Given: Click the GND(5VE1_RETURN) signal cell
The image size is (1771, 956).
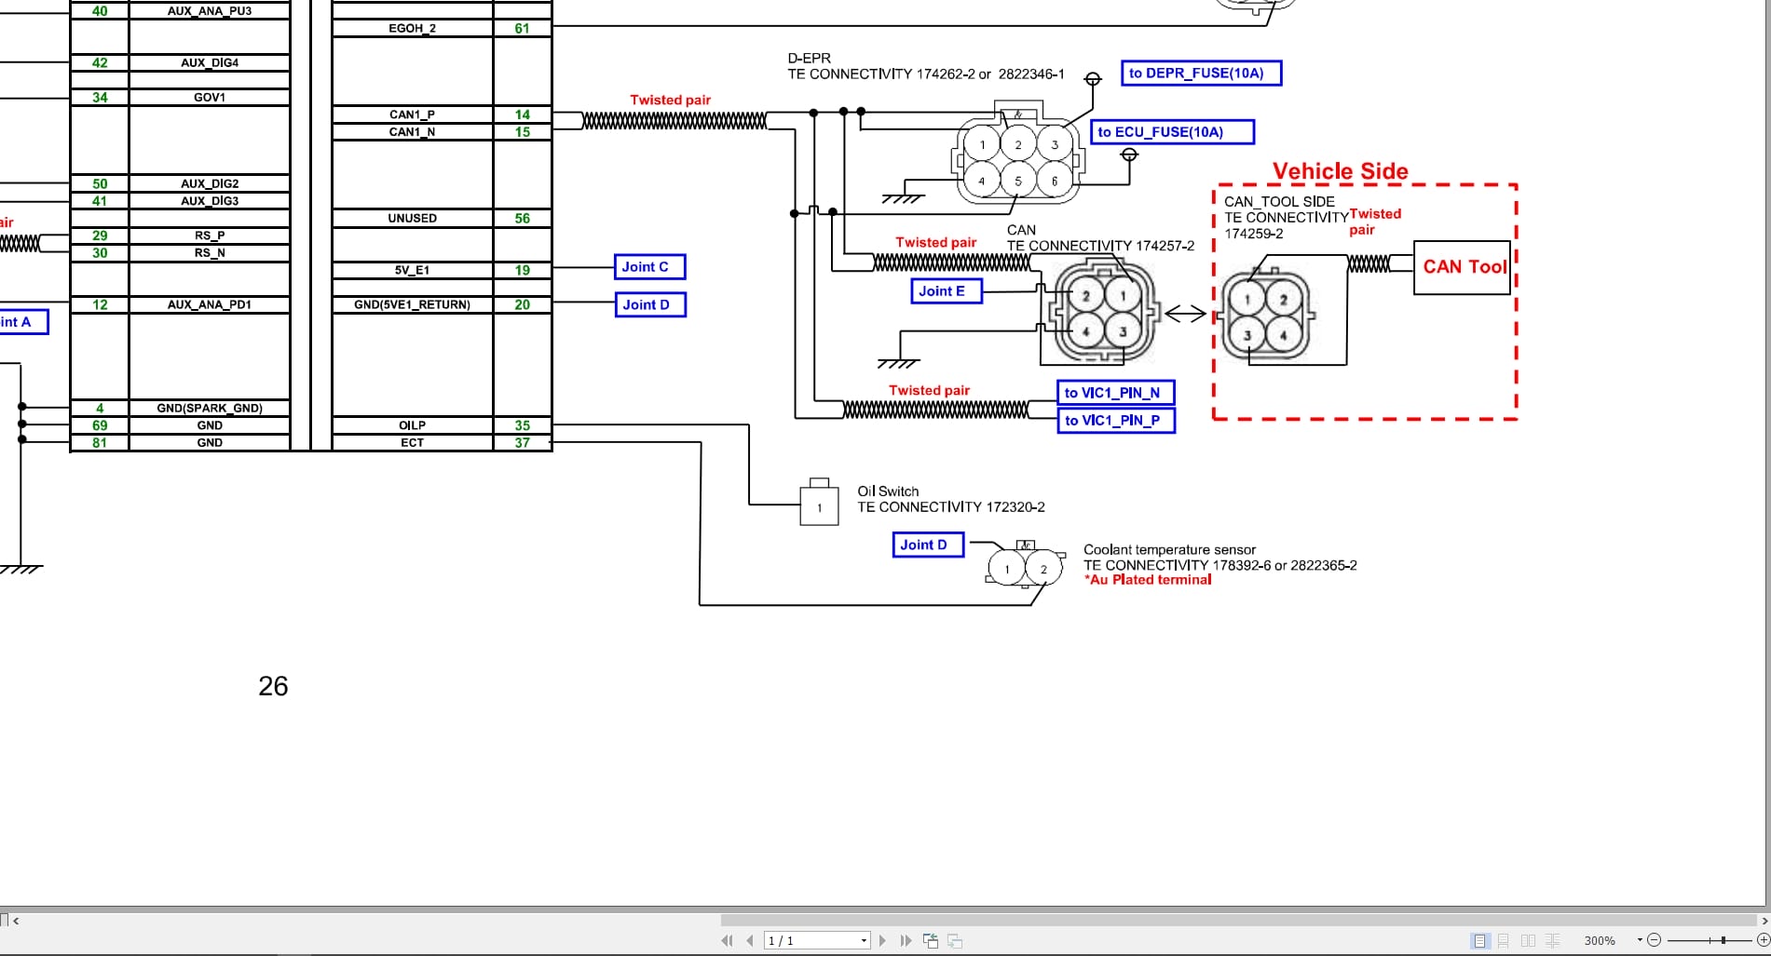Looking at the screenshot, I should pyautogui.click(x=412, y=305).
